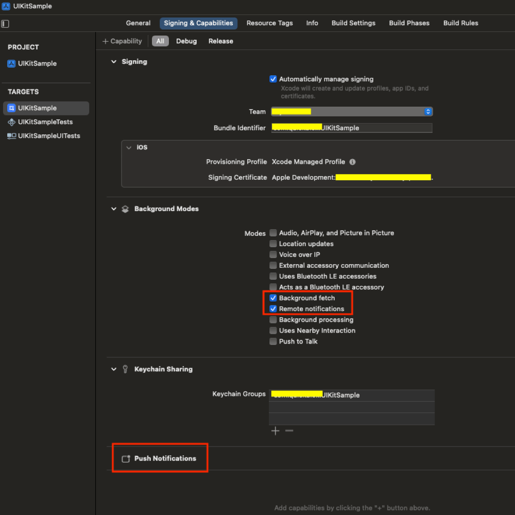
Task: Click the first Keychain Groups entry
Action: click(x=352, y=396)
